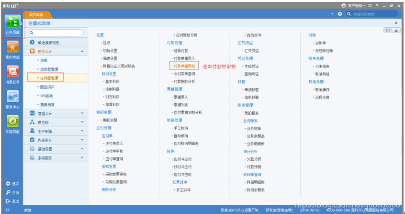This screenshot has width=405, height=214.
Task: Click the title bar toolbar-options arrow icon
Action: coord(377,5)
